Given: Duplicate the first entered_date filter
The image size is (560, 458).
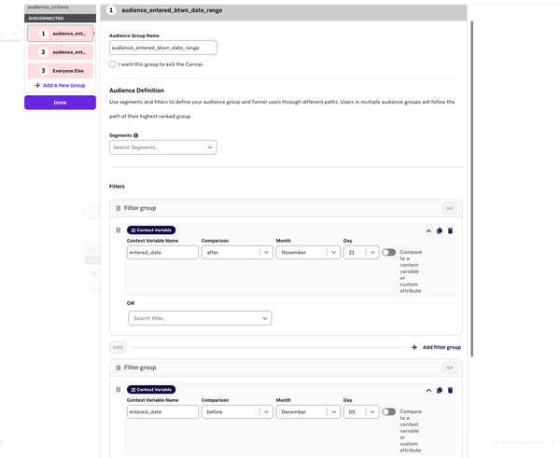Looking at the screenshot, I should (440, 230).
